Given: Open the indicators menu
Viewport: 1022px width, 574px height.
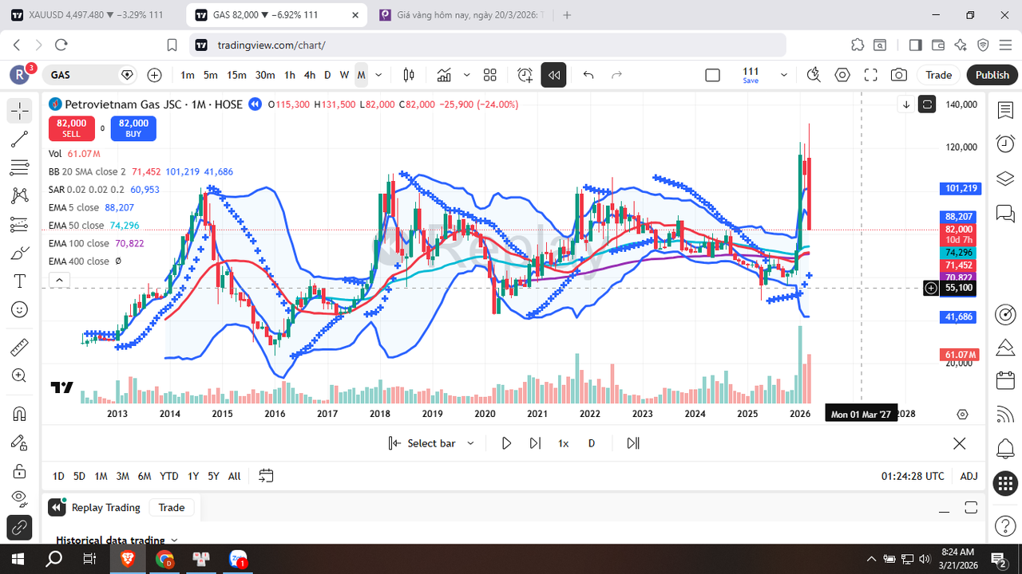Looking at the screenshot, I should (x=444, y=75).
